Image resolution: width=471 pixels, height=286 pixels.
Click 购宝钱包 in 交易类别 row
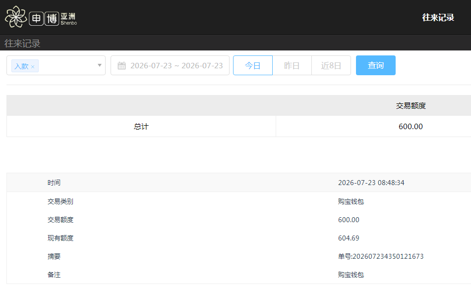351,201
